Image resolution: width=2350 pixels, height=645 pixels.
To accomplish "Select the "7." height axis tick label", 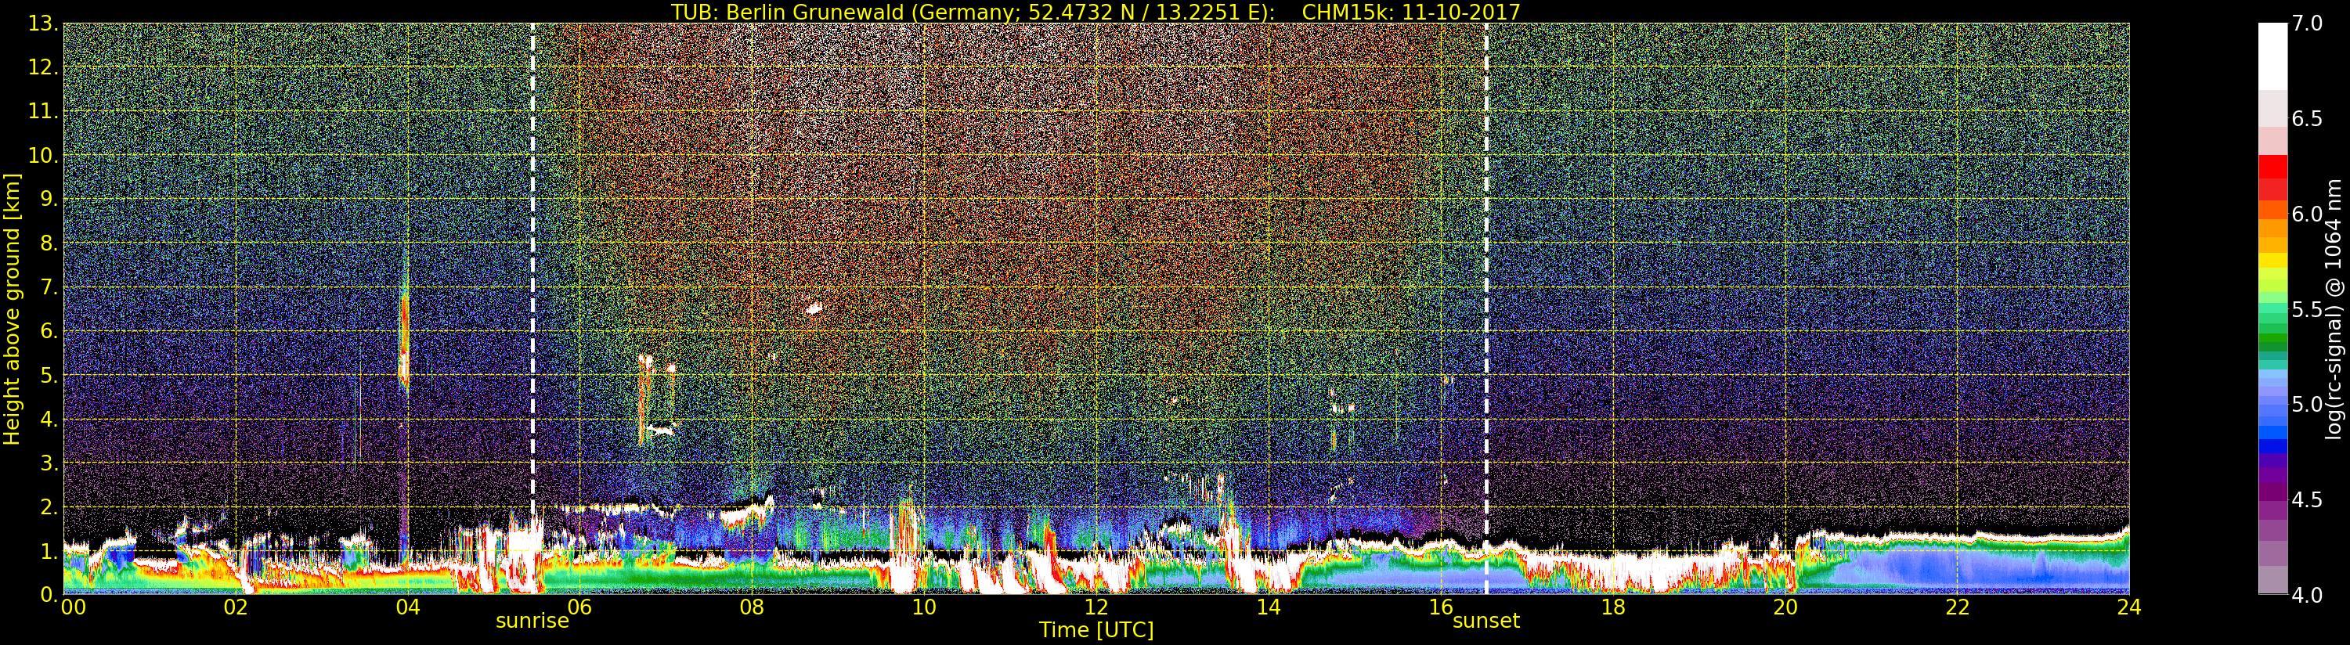I will click(49, 287).
